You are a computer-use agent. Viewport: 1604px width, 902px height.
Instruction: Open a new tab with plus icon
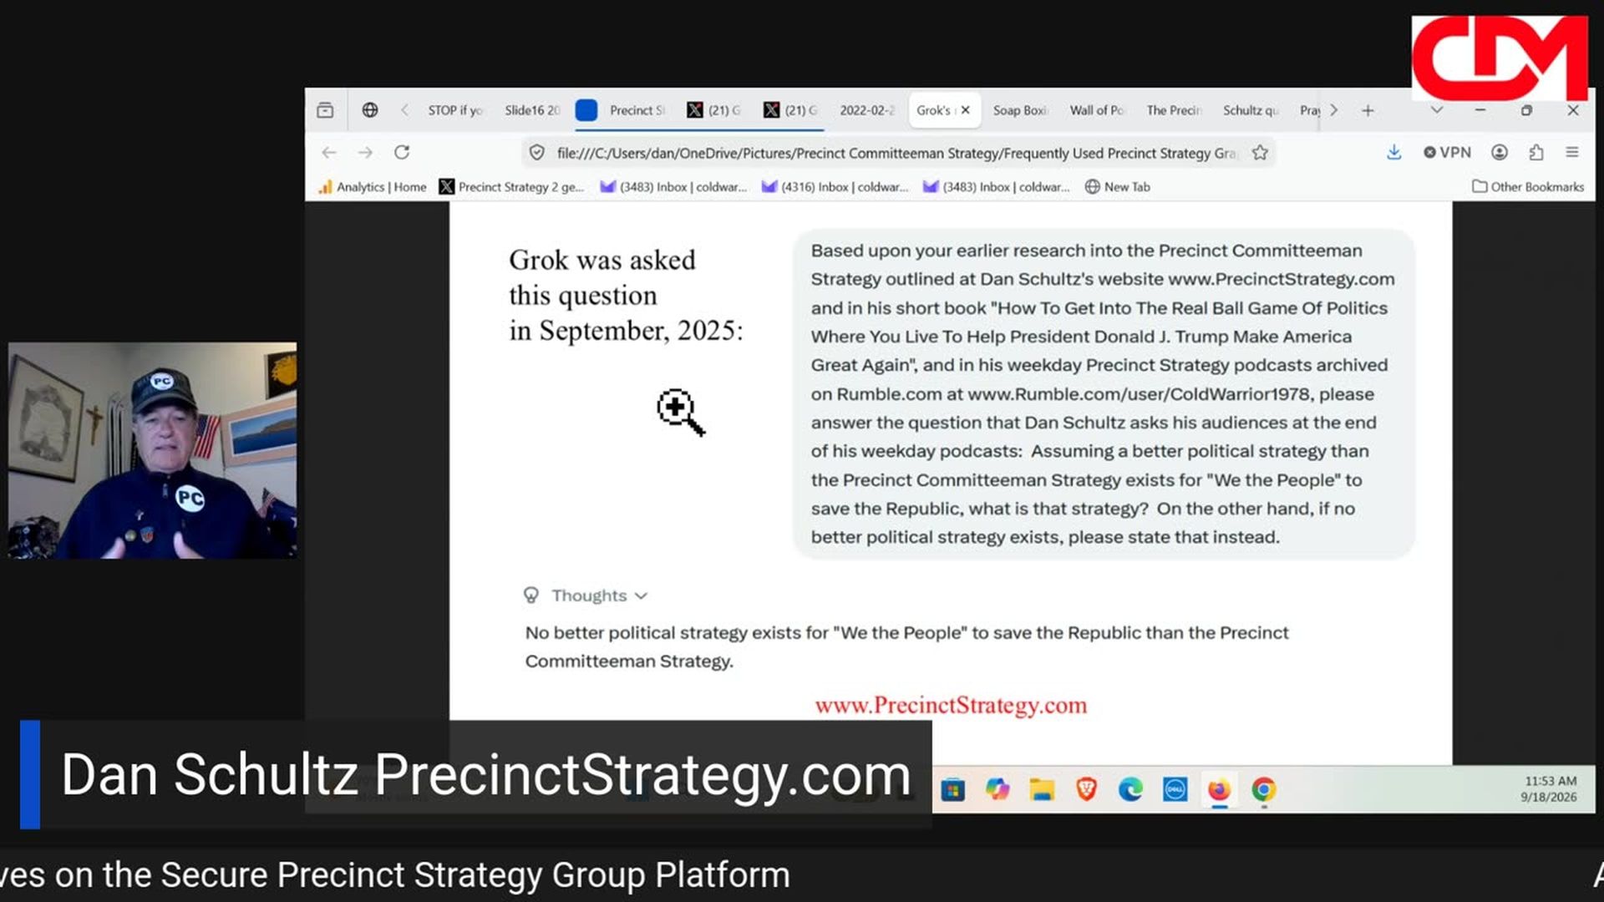(1368, 110)
